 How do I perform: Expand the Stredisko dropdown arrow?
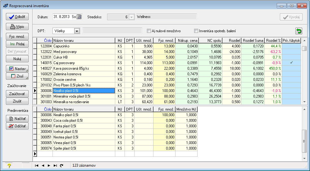click(131, 17)
